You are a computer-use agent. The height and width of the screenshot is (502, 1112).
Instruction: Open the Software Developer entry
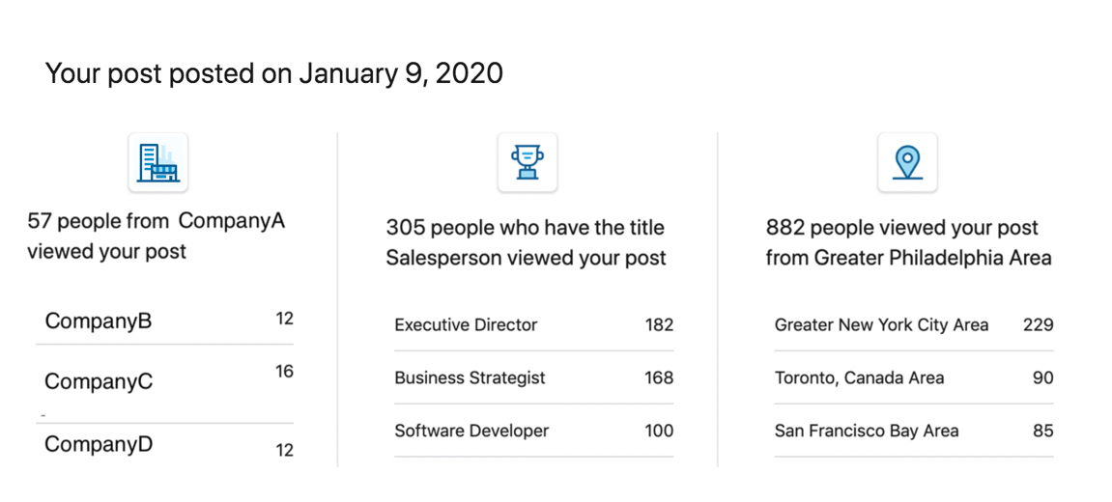(x=534, y=431)
